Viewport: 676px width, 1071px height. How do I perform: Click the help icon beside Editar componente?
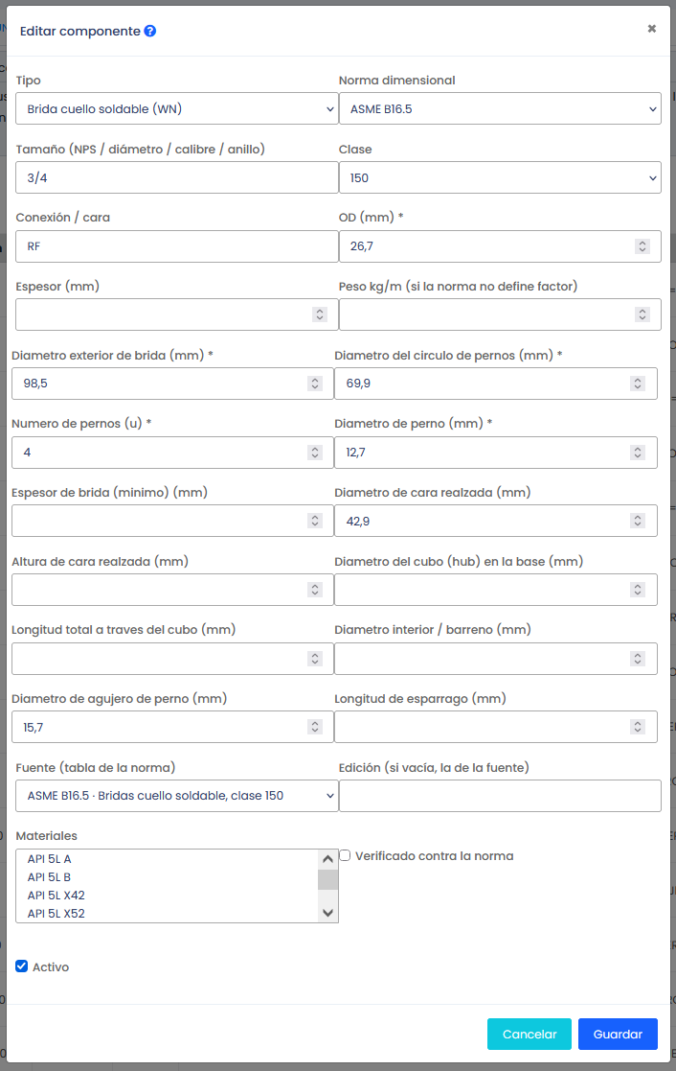(150, 31)
